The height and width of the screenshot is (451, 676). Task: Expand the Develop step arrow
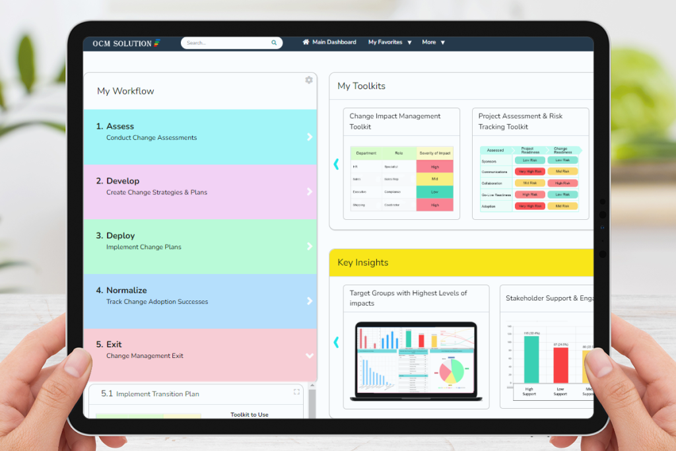tap(309, 191)
